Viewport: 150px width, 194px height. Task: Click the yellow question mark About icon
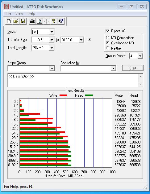(54, 21)
